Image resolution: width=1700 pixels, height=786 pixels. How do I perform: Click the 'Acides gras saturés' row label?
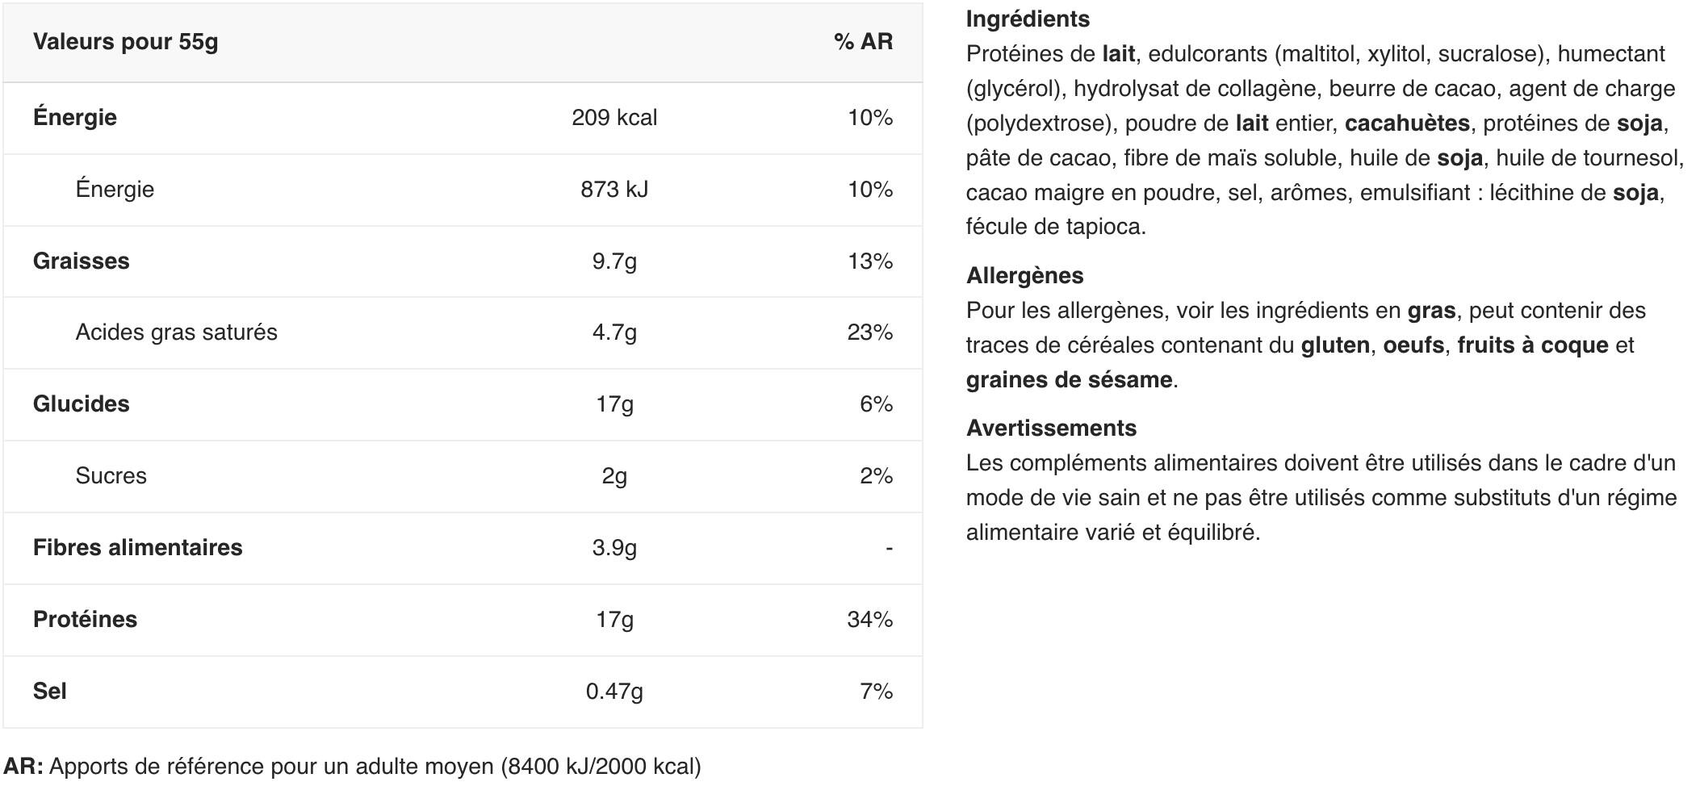coord(176,332)
